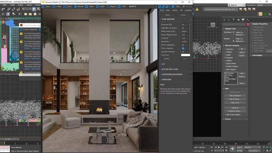This screenshot has height=153, width=272.
Task: Click the yellow warning triangle icon
Action: pyautogui.click(x=197, y=9)
